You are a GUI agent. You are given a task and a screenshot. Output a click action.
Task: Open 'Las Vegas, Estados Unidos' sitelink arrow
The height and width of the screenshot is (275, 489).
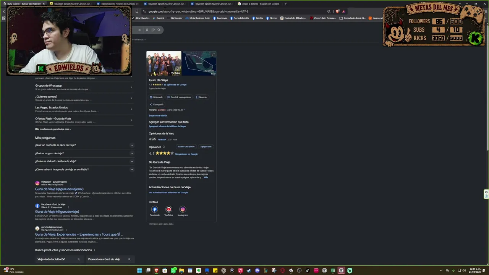point(131,109)
